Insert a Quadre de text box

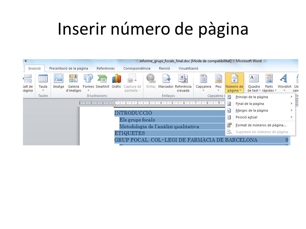(x=254, y=83)
